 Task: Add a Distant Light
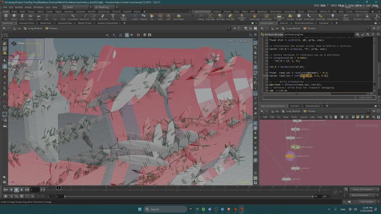pos(266,17)
